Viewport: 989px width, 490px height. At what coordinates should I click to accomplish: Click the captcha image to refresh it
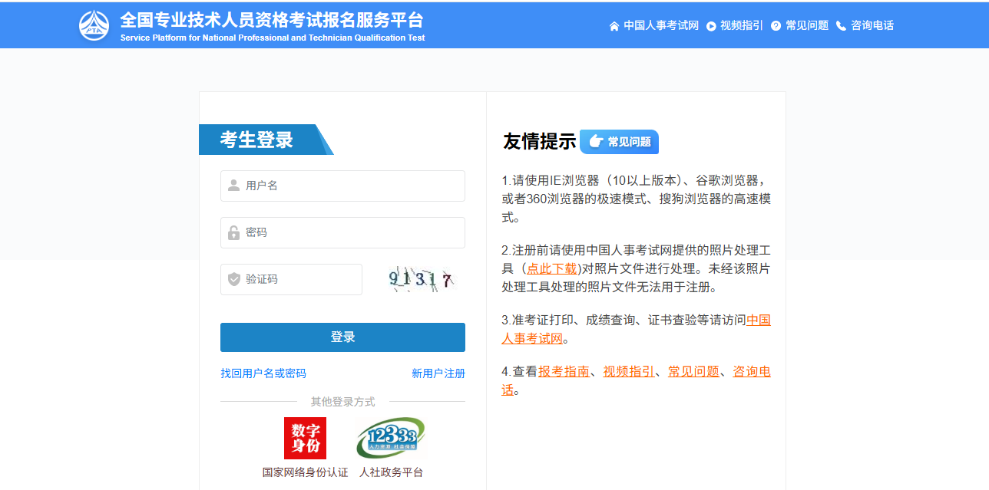[x=422, y=279]
